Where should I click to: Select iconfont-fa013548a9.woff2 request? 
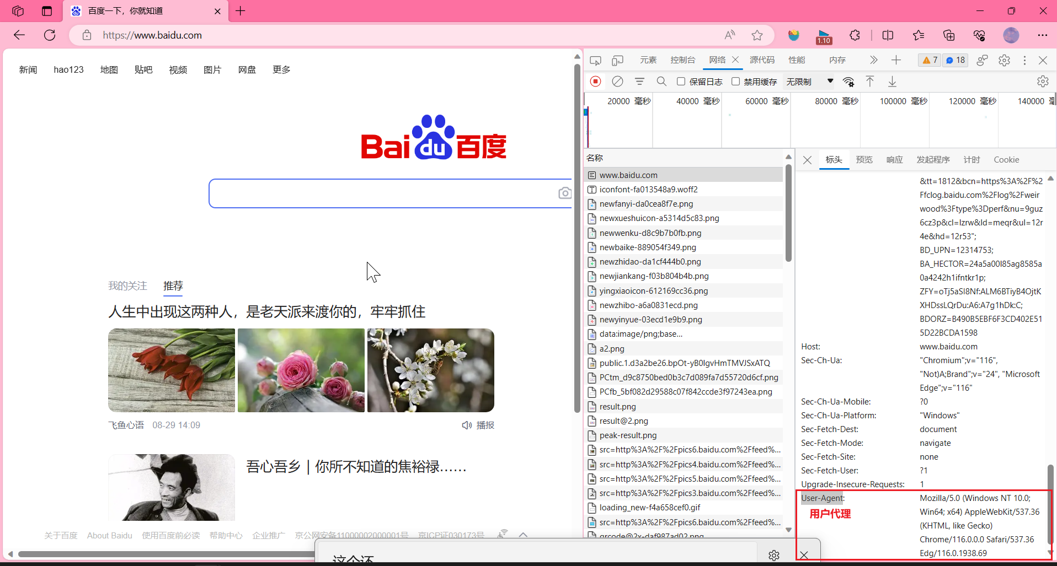pos(684,189)
